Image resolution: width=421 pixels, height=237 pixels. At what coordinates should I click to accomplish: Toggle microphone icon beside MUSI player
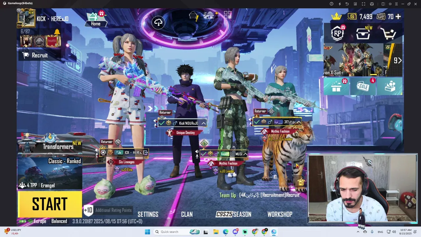coord(197,156)
